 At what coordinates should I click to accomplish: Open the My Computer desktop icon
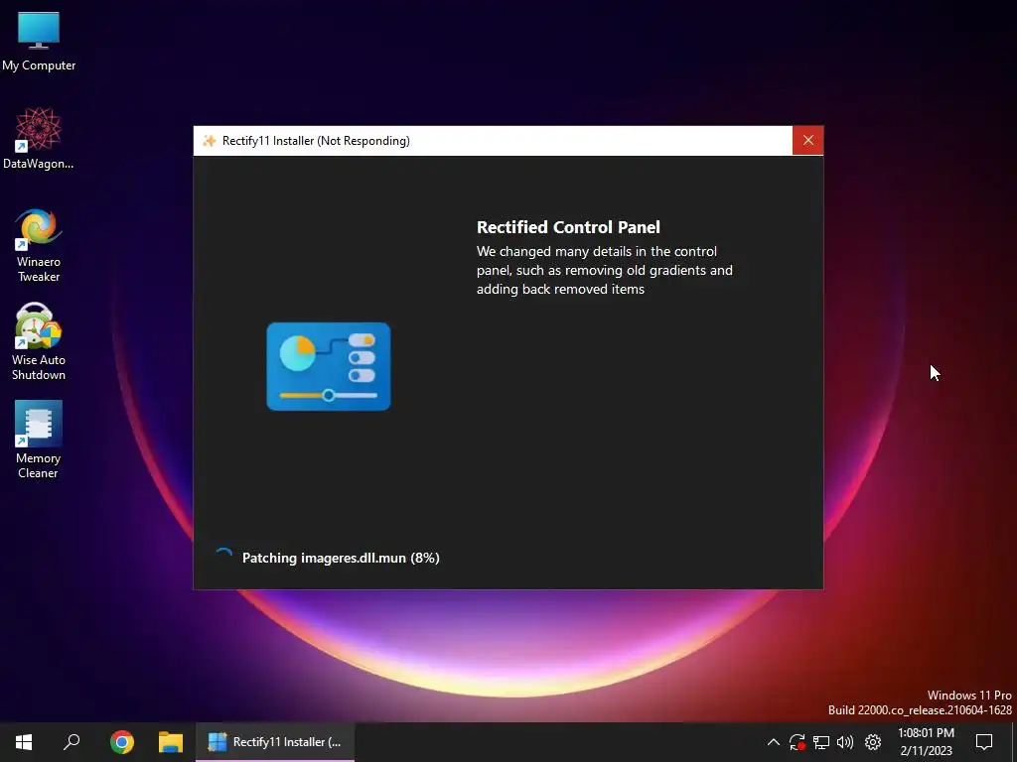(x=39, y=41)
